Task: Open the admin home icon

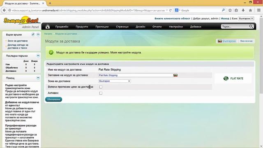Action: pos(48,26)
